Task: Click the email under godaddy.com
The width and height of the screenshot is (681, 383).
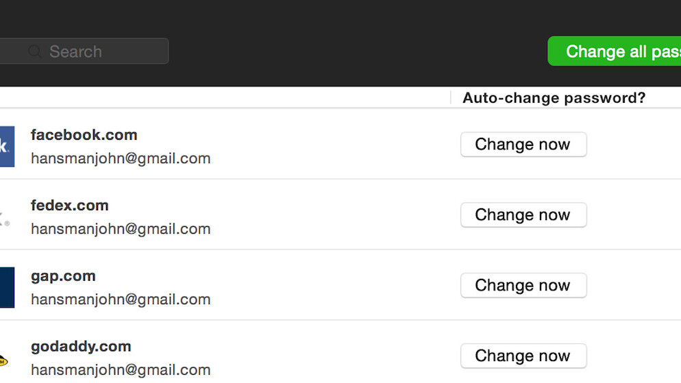Action: 121,370
